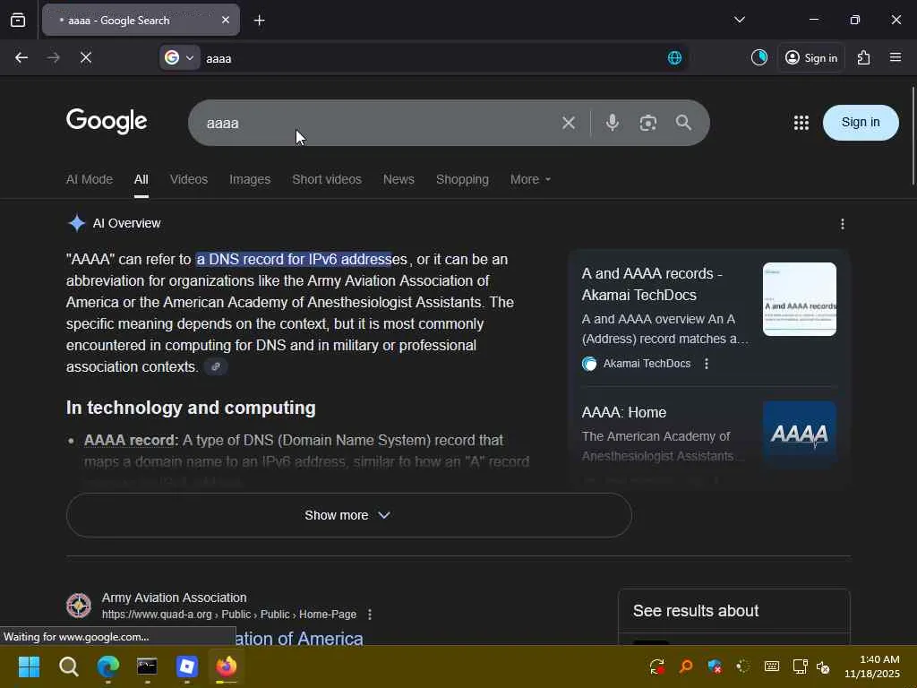The height and width of the screenshot is (688, 917).
Task: Click the red sync tray icon
Action: 657,666
